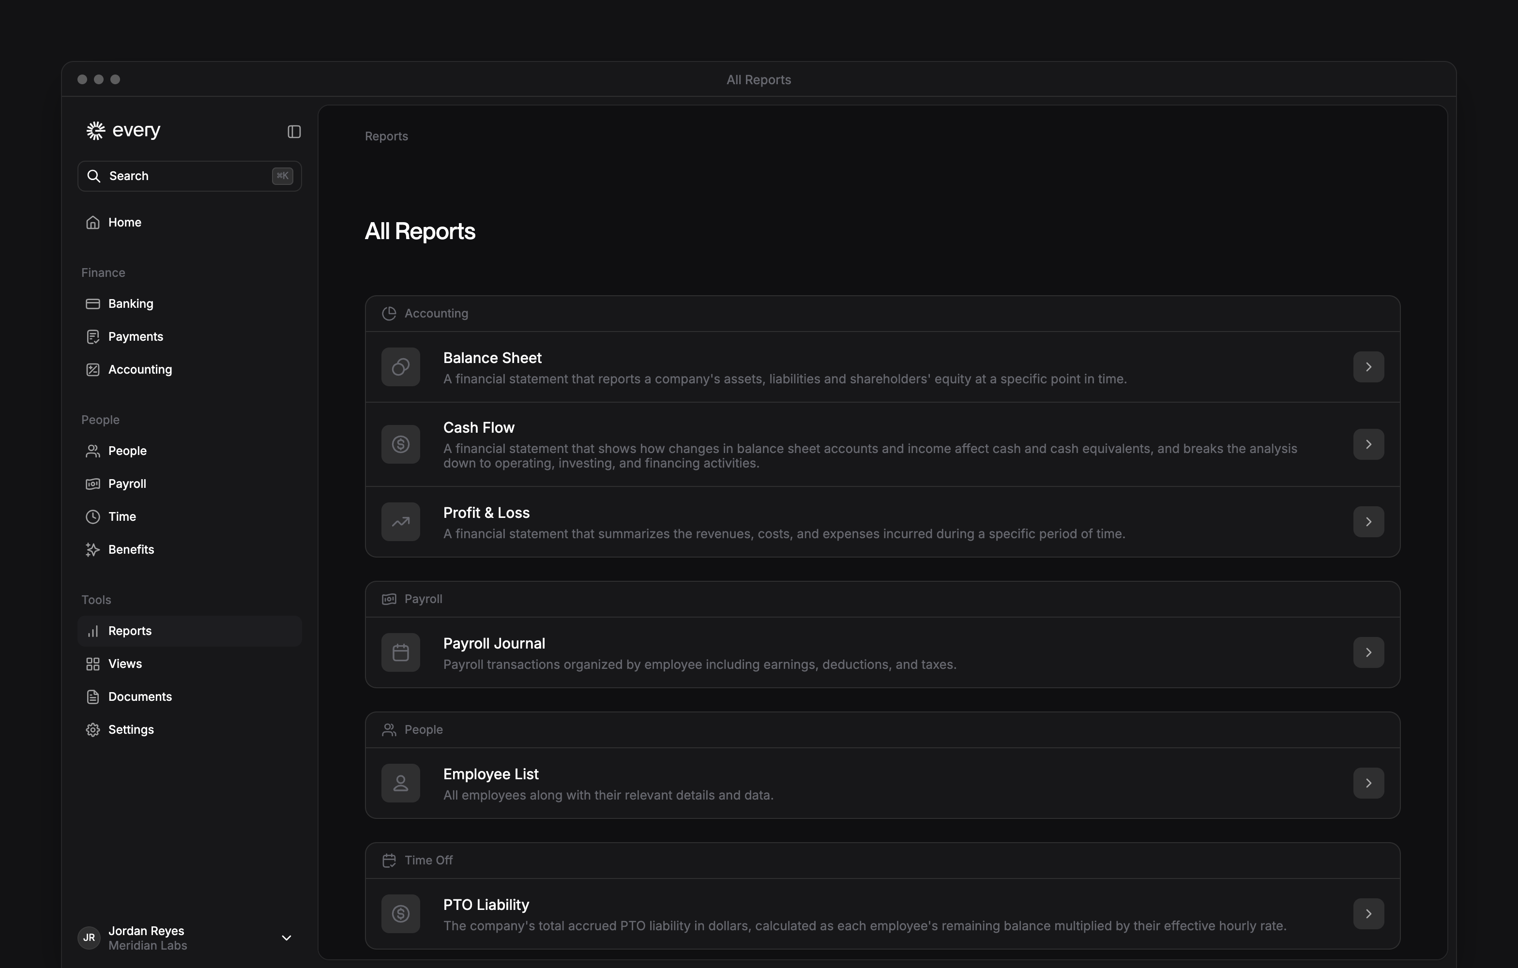Click the Employee List title
This screenshot has width=1518, height=968.
(491, 774)
